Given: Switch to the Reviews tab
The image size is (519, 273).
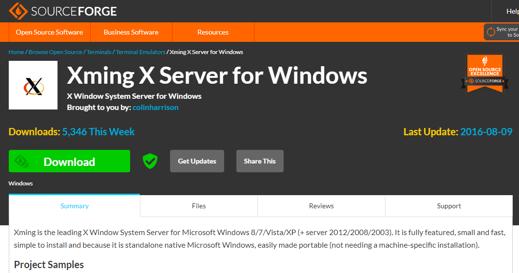Looking at the screenshot, I should coord(322,206).
